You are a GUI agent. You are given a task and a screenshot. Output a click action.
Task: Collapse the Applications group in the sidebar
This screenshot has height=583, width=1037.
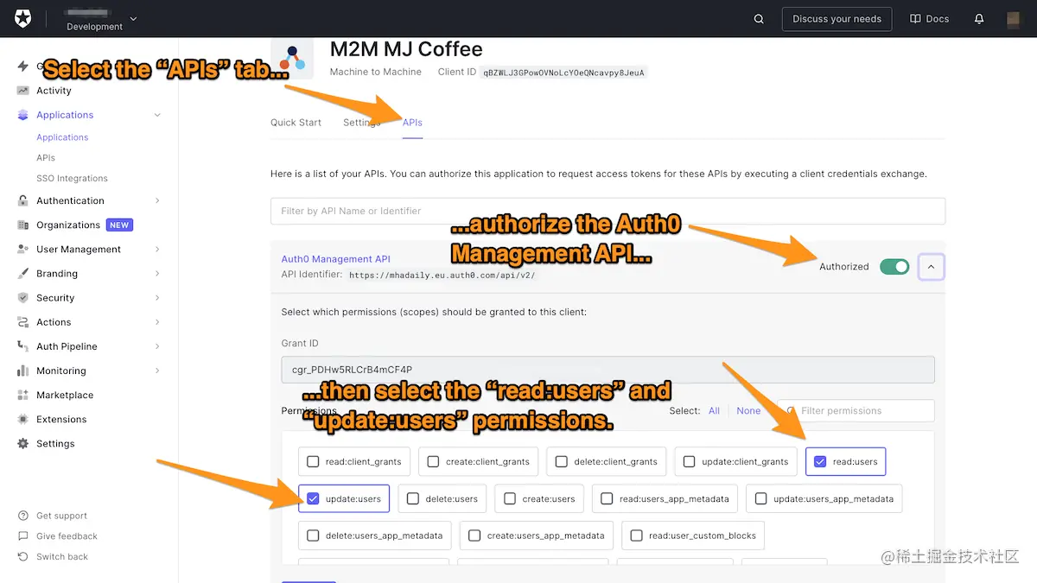pos(156,114)
